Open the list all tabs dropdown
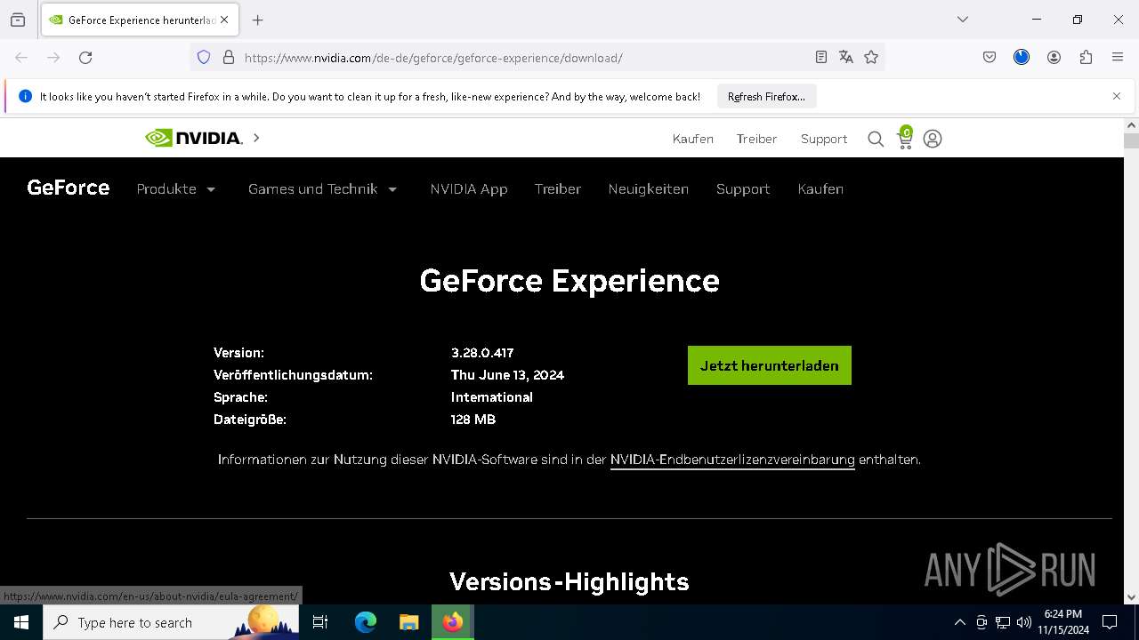This screenshot has width=1139, height=640. click(x=963, y=20)
